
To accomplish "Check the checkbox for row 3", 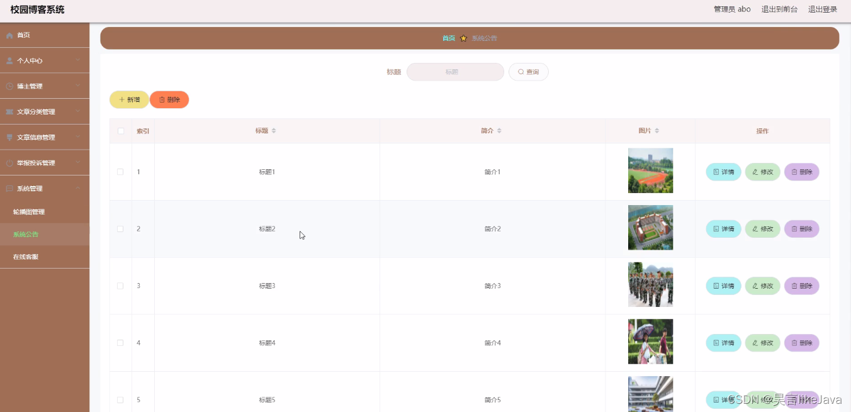I will [x=120, y=286].
